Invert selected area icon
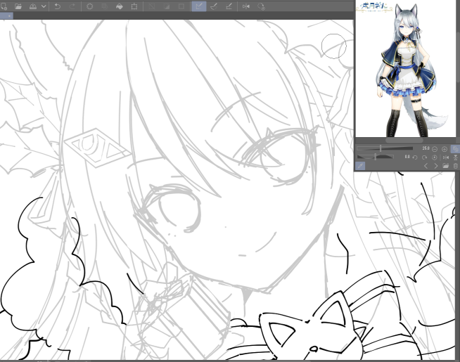This screenshot has height=362, width=460. coord(167,6)
